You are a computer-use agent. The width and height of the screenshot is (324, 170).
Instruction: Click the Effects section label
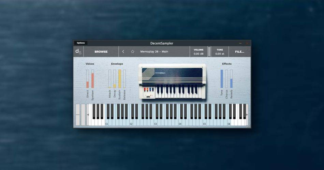click(x=227, y=64)
